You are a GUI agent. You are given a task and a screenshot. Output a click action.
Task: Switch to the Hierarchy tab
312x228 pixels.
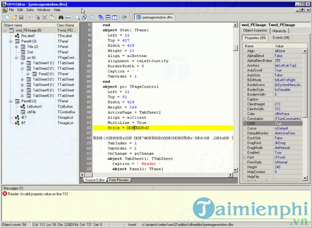279,31
